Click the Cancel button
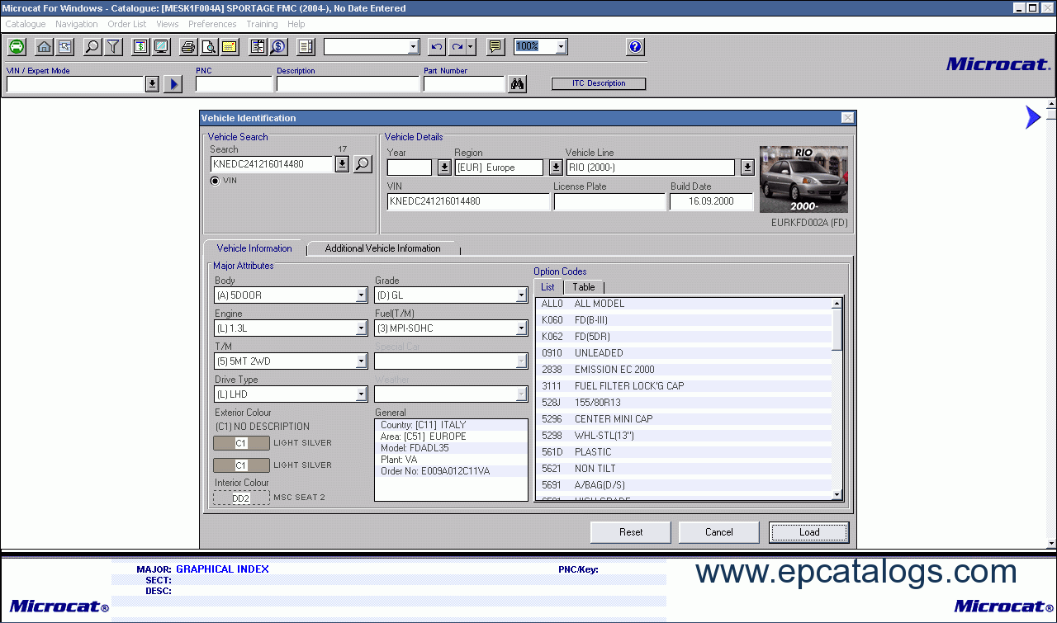 (x=719, y=532)
